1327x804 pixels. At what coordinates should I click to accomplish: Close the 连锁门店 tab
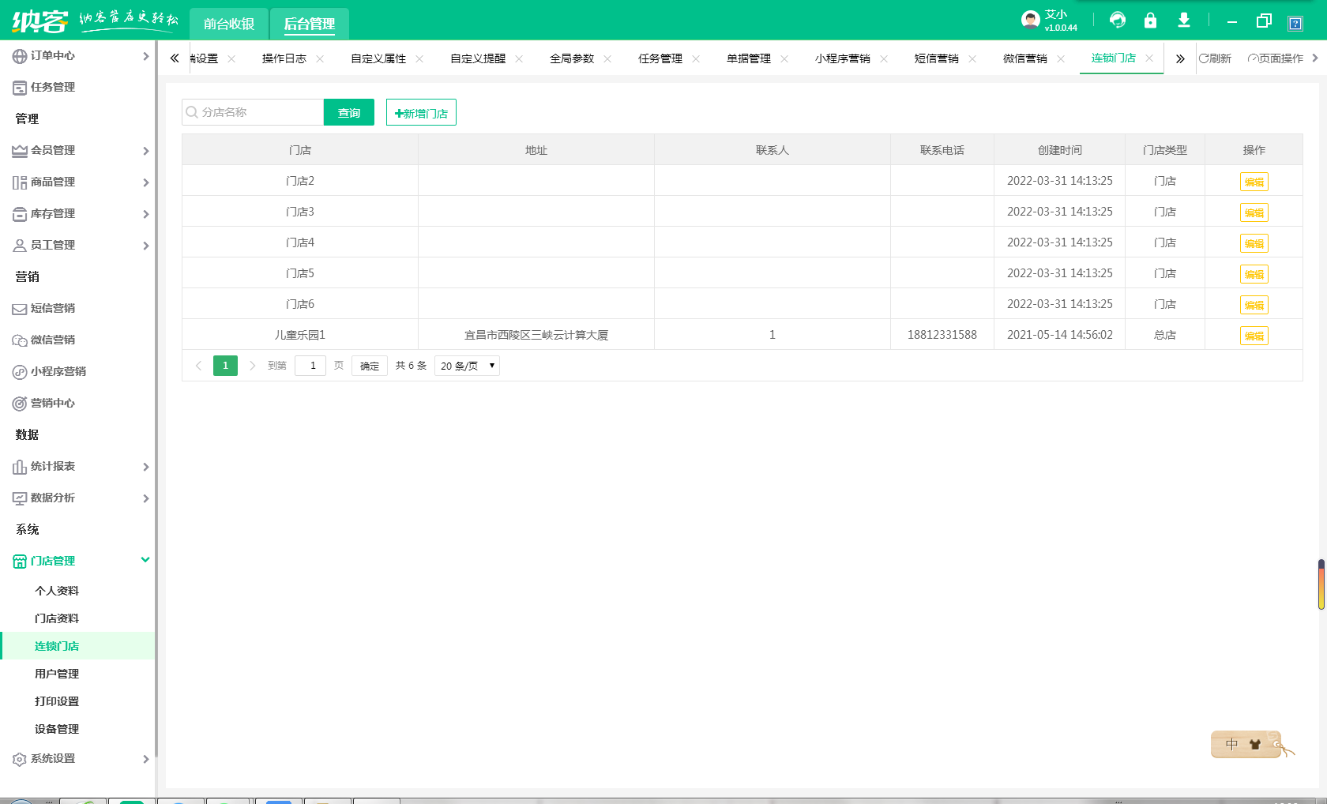(x=1149, y=58)
